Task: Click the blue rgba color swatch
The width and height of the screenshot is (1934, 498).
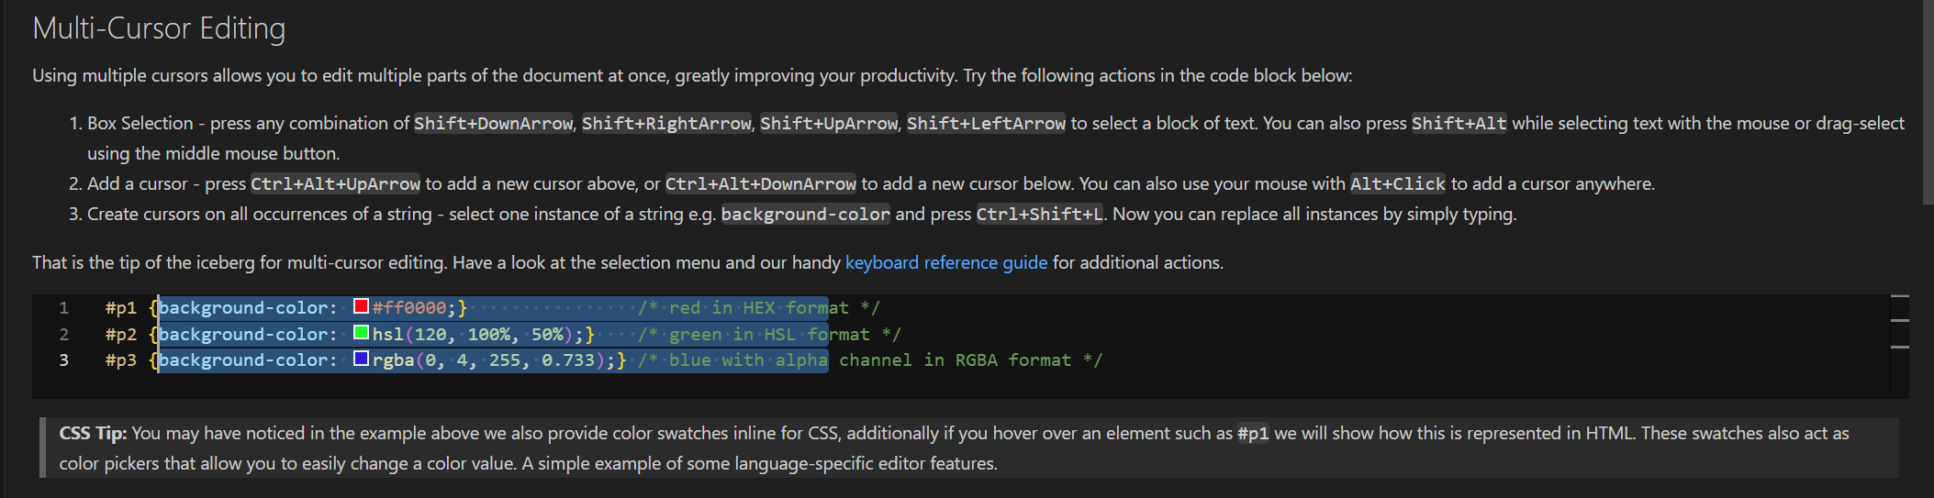Action: point(362,359)
